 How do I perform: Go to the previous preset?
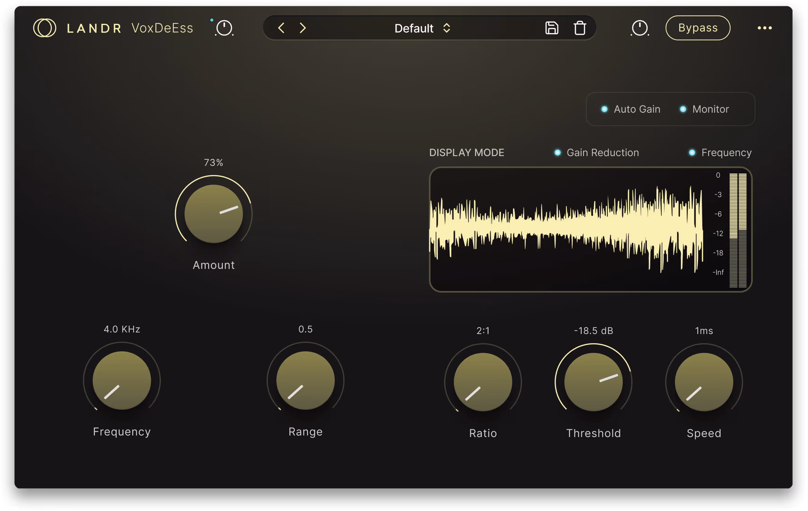coord(281,28)
